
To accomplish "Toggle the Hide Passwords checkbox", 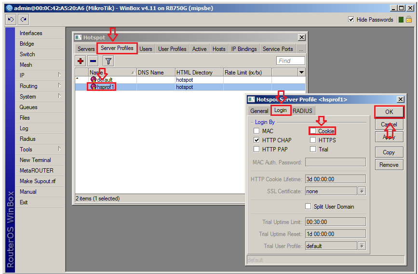I will pyautogui.click(x=351, y=20).
